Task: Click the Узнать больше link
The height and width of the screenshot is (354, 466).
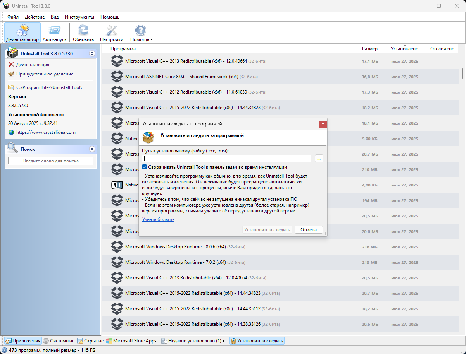Action: point(158,219)
